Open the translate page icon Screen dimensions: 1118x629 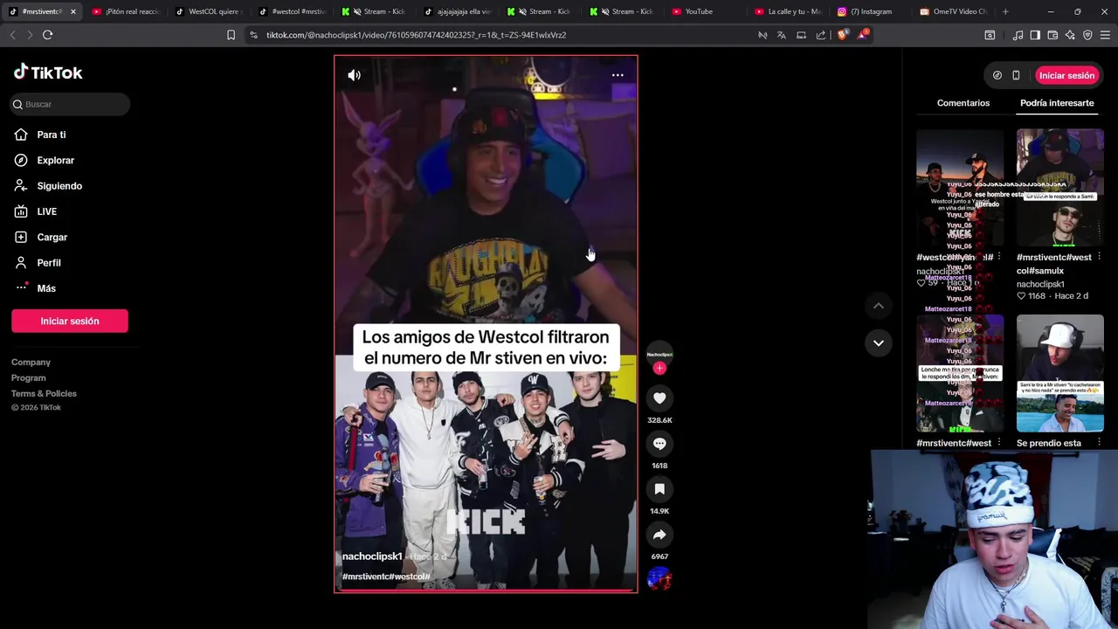[781, 35]
